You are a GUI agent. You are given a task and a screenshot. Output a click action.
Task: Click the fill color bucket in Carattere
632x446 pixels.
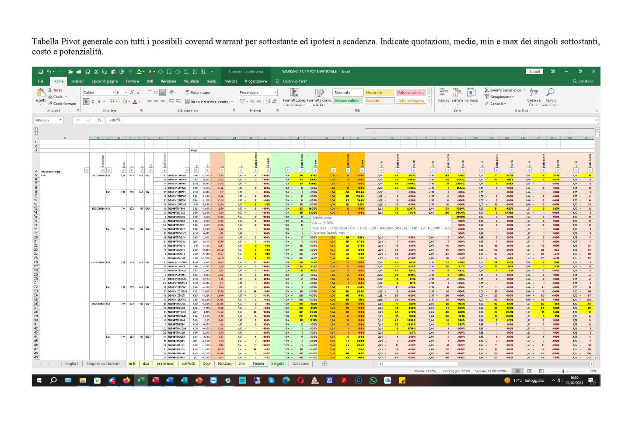pos(124,101)
